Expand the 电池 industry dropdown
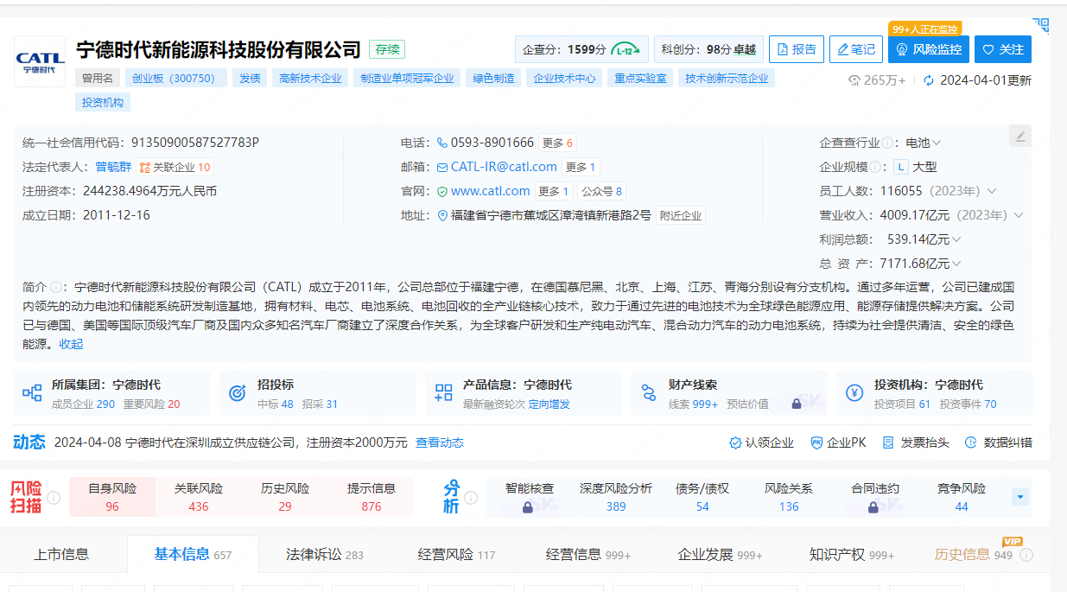The image size is (1067, 592). 937,143
